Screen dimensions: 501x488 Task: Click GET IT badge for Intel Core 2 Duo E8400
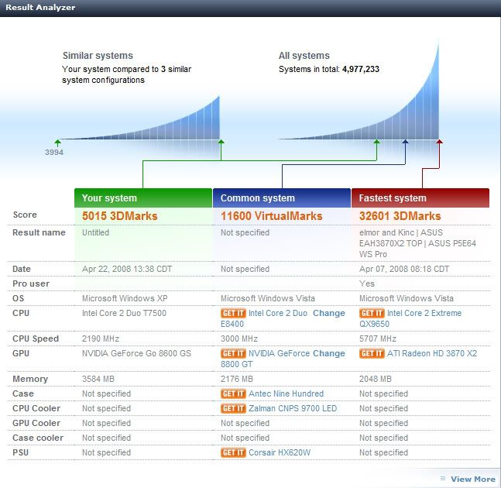point(233,313)
